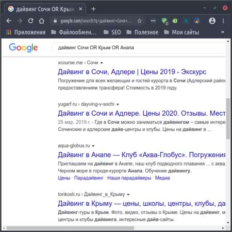Open the Медиа sitelink
The image size is (232, 232).
pos(162,178)
